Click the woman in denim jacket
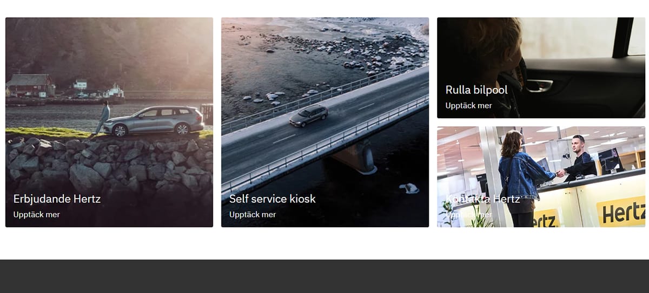The height and width of the screenshot is (293, 649). [516, 179]
